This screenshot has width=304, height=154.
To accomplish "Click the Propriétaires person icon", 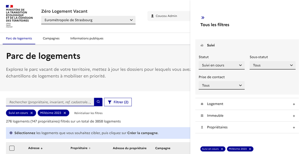I will click(202, 127).
